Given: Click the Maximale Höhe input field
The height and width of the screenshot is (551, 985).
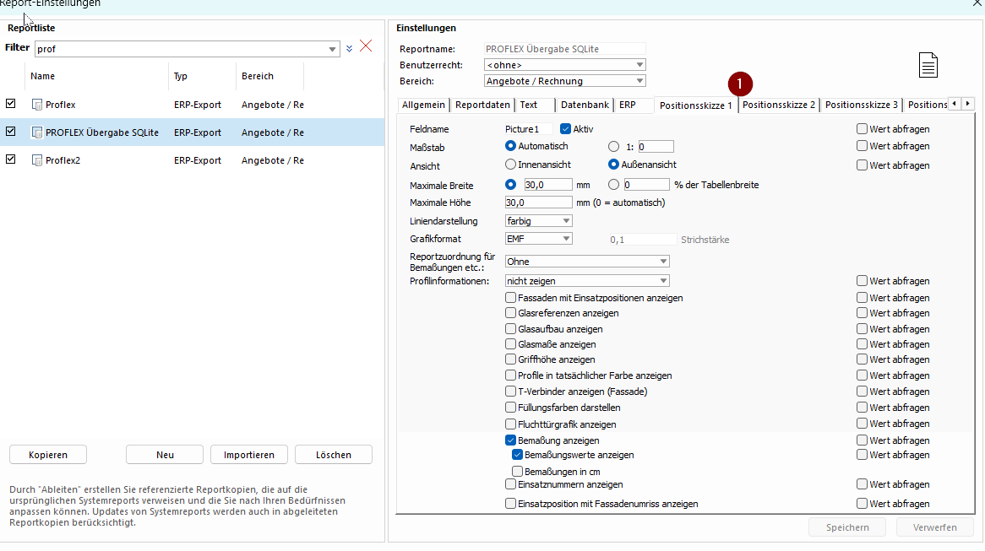Looking at the screenshot, I should click(x=538, y=203).
